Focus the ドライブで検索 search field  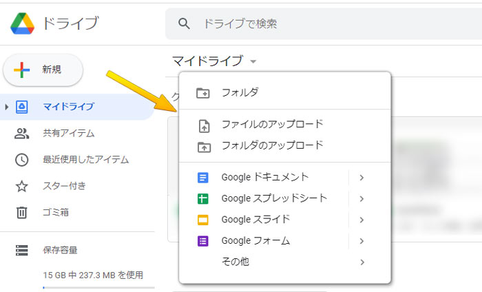[x=324, y=23]
